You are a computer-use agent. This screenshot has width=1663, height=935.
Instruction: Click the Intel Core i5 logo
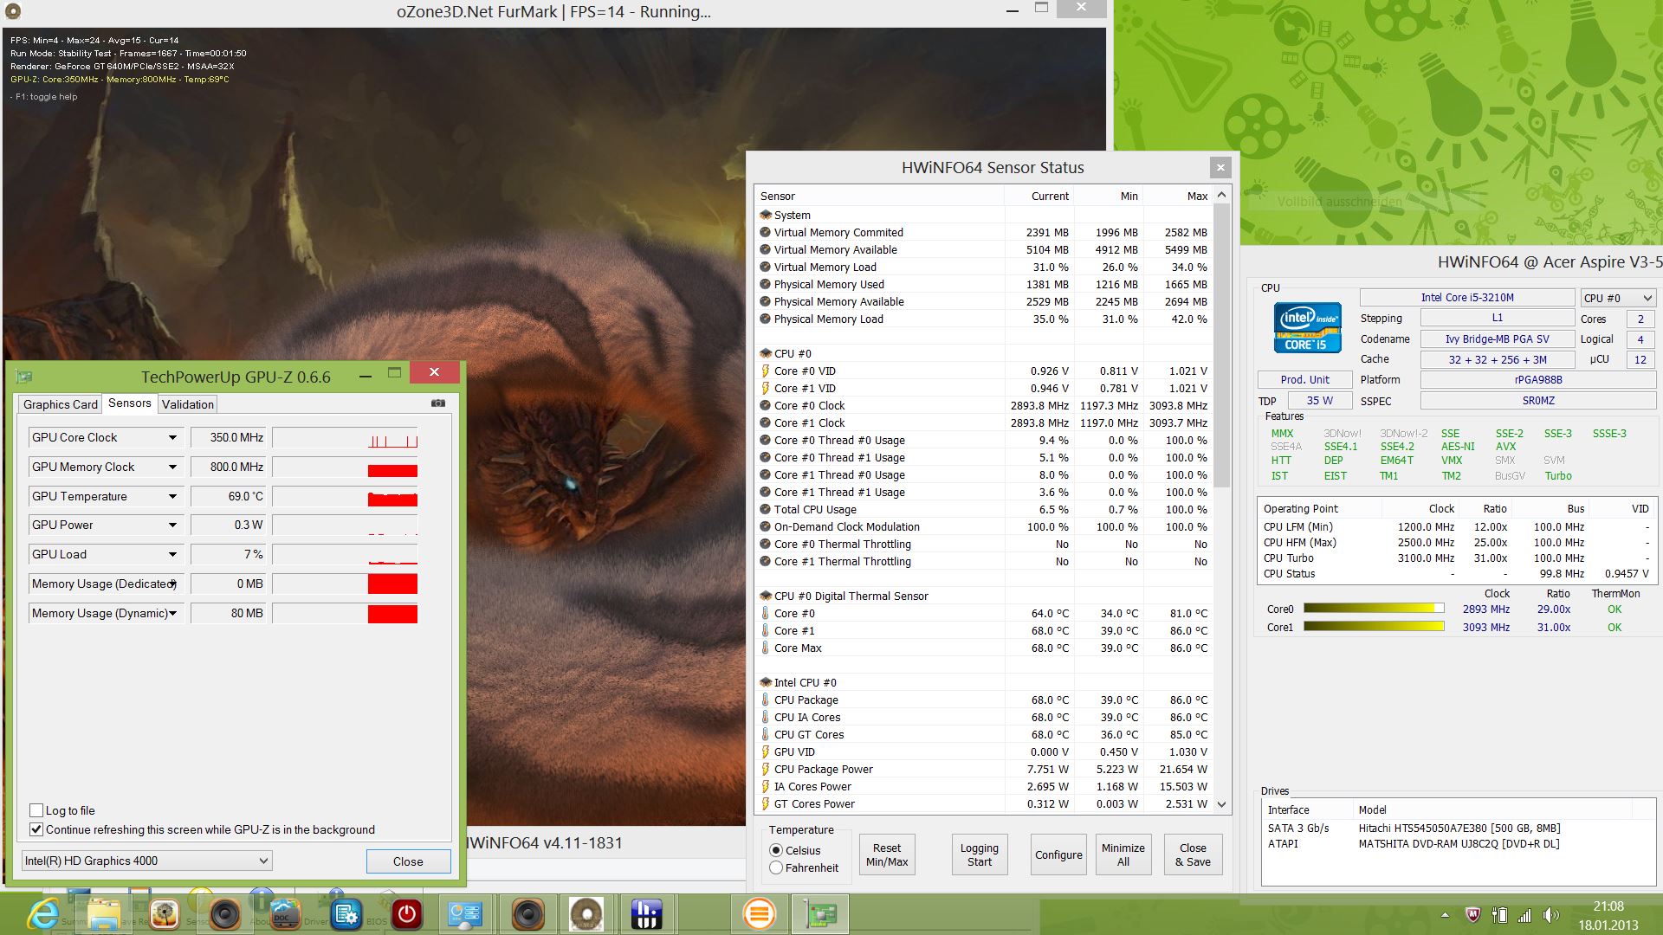tap(1307, 327)
